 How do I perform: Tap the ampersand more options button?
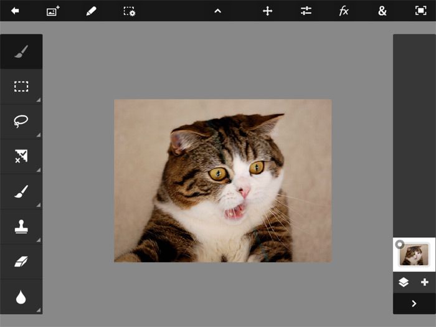click(382, 11)
